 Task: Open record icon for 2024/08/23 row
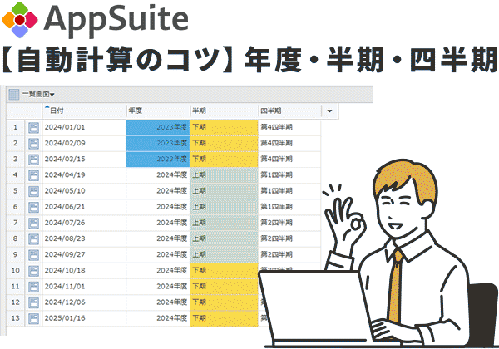point(33,238)
